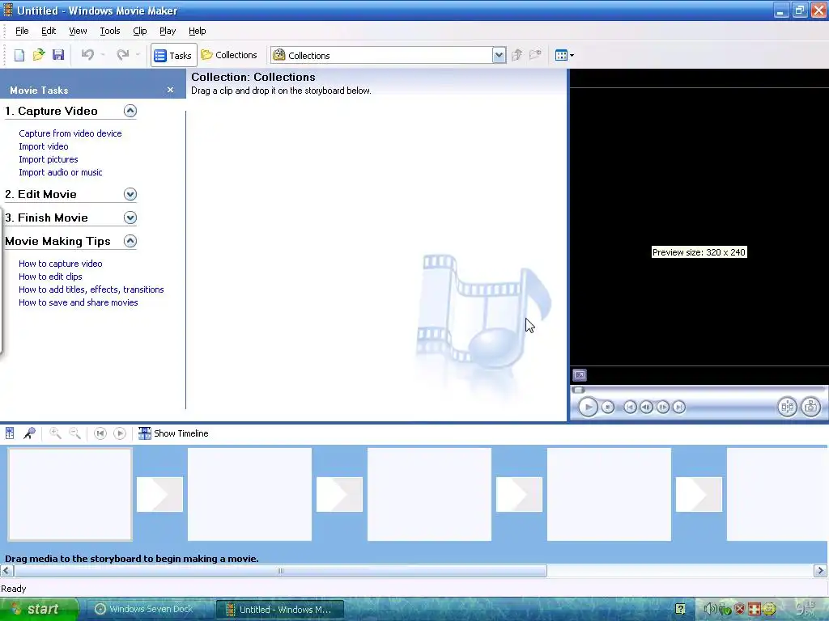Open the Collections combo box dropdown
This screenshot has width=829, height=621.
click(x=499, y=56)
